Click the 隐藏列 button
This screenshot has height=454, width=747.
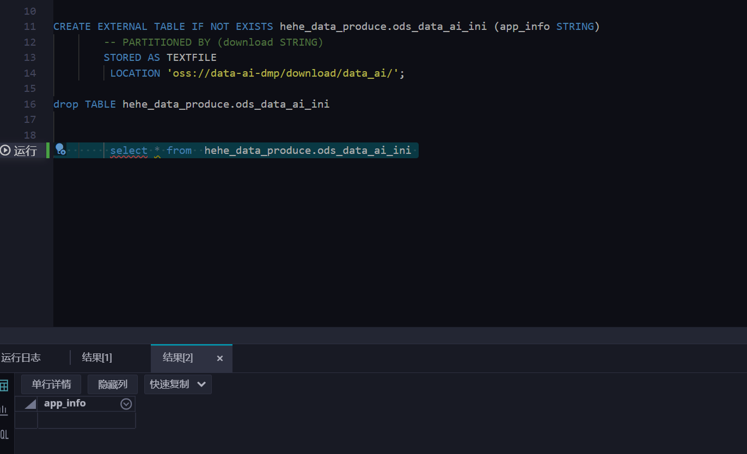pos(113,384)
